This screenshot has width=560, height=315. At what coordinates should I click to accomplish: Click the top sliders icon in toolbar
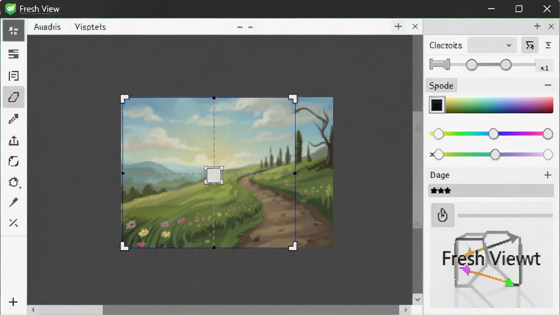click(14, 31)
